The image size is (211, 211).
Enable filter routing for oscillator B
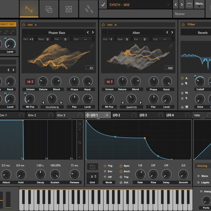pyautogui.click(x=182, y=84)
